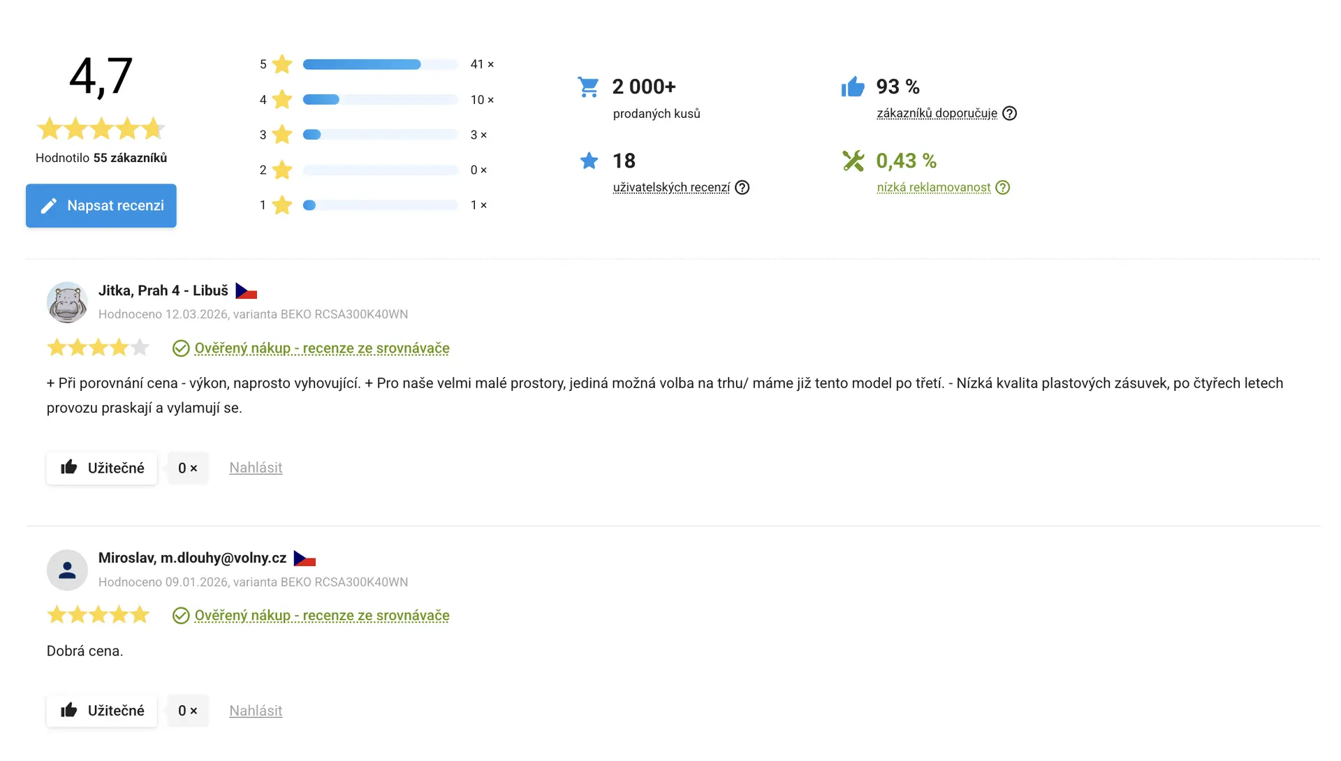1341x761 pixels.
Task: Click the help icon next to nízká reklamovanost
Action: point(1002,187)
